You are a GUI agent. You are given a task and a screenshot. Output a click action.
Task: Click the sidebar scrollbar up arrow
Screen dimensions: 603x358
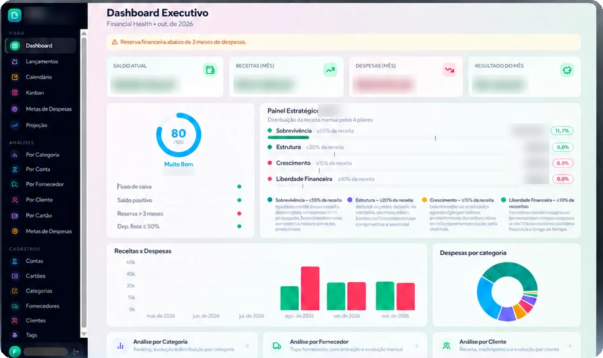point(84,34)
